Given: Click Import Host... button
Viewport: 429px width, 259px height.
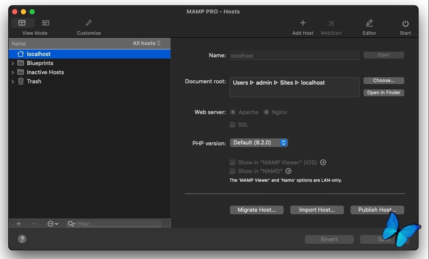Looking at the screenshot, I should [x=317, y=210].
